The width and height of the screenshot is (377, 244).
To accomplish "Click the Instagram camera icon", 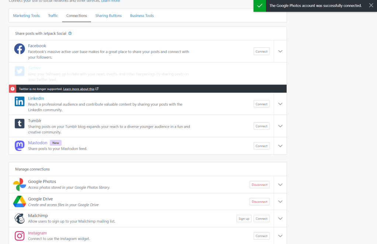I will click(20, 236).
